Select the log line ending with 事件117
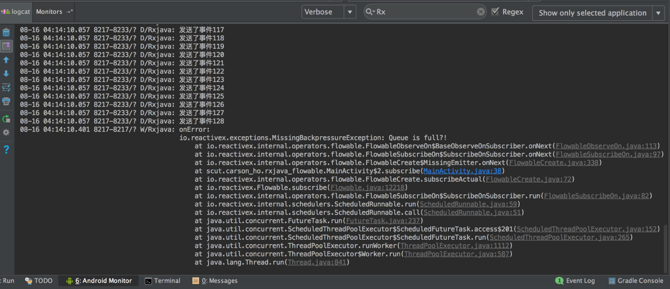Image resolution: width=670 pixels, height=289 pixels. click(x=122, y=30)
